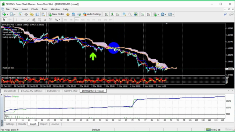Open the tester Results tab
The width and height of the screenshot is (235, 132).
point(22,124)
